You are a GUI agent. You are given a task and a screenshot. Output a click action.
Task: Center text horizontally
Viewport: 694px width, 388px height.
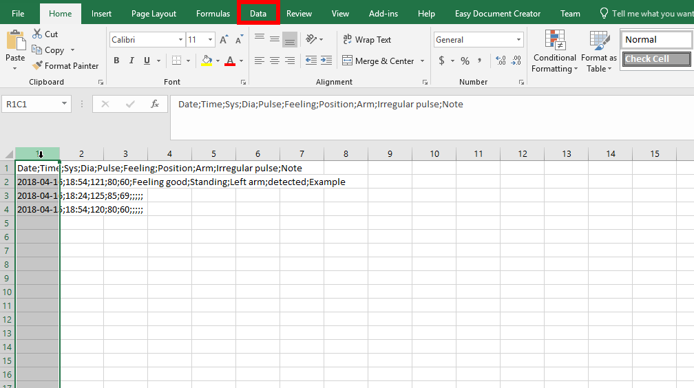point(275,61)
